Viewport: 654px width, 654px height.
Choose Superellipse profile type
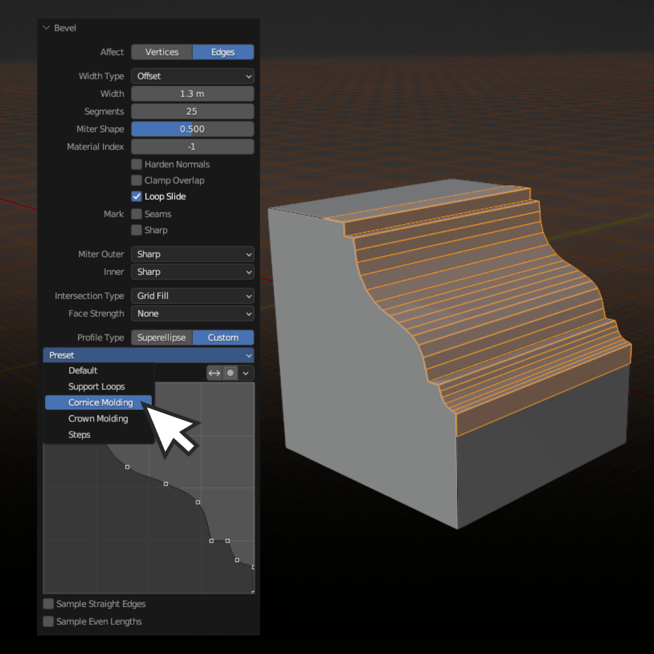pyautogui.click(x=162, y=338)
